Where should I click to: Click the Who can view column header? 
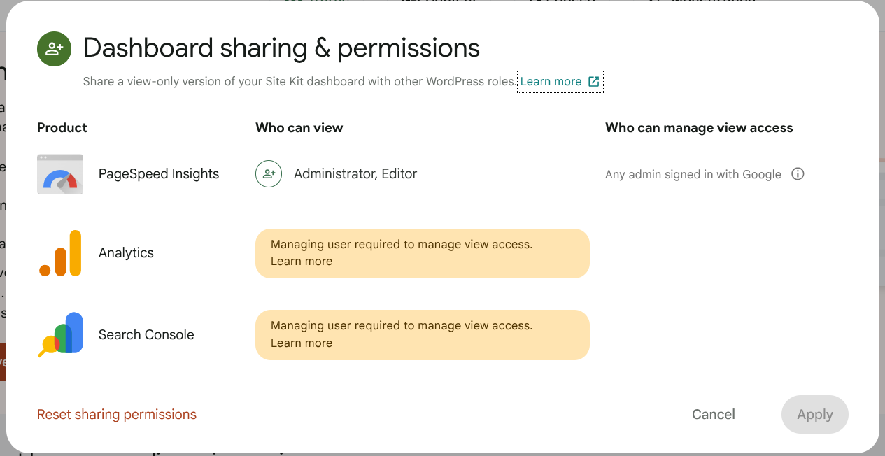tap(299, 128)
